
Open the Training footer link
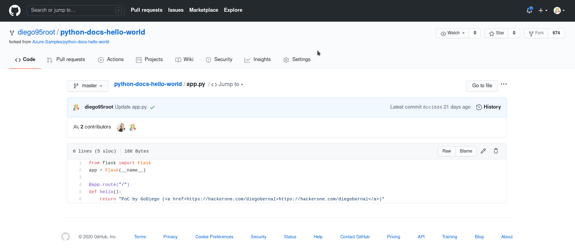click(450, 237)
